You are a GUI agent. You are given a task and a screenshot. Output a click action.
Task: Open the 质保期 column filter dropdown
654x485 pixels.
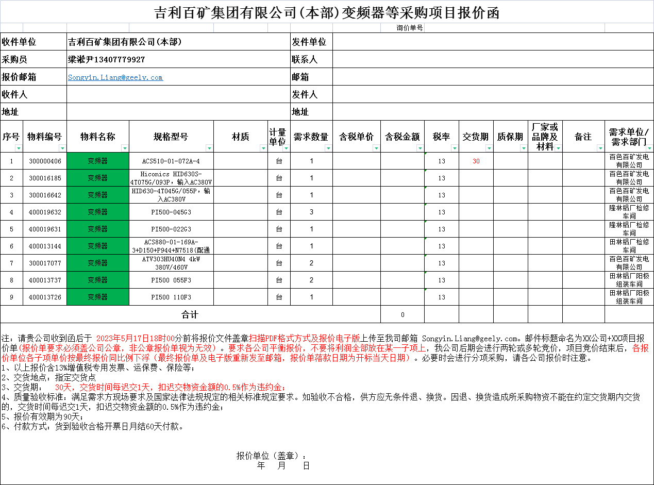pos(524,148)
